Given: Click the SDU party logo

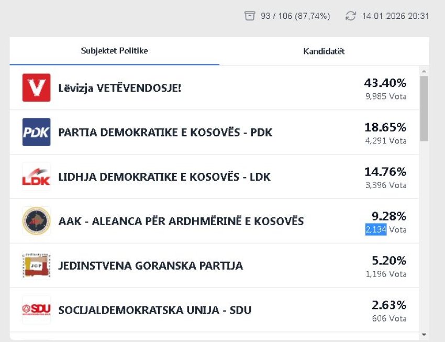Looking at the screenshot, I should click(36, 310).
